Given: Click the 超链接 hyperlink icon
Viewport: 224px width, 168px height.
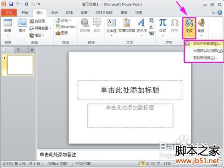Looking at the screenshot, I should click(85, 23).
